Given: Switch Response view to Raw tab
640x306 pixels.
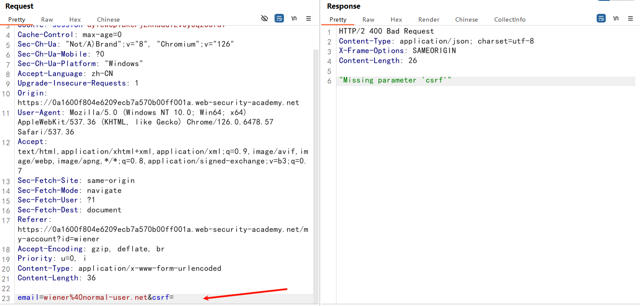Looking at the screenshot, I should click(369, 19).
